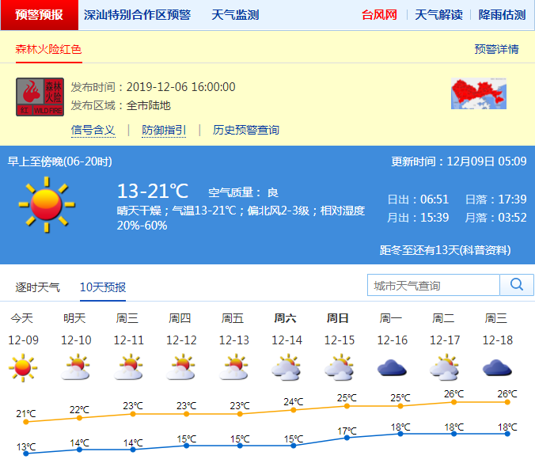Select the 10天预报 tab
The height and width of the screenshot is (467, 535).
[103, 287]
